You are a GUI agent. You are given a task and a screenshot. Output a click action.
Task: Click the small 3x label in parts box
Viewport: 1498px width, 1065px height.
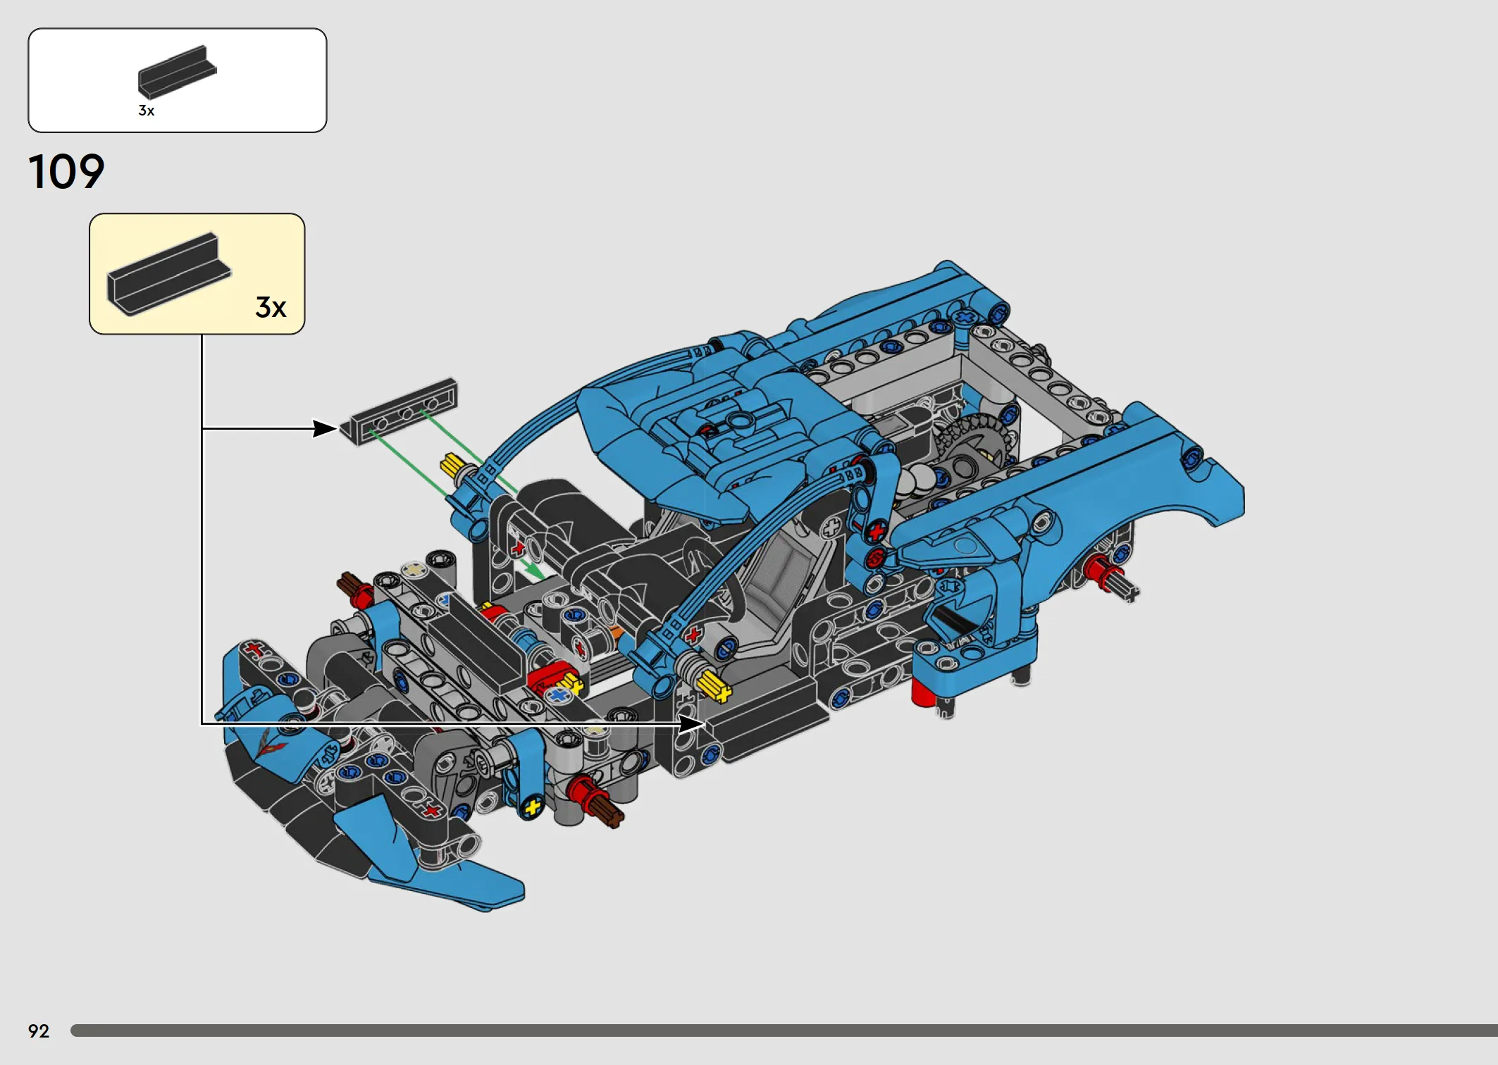point(147,111)
